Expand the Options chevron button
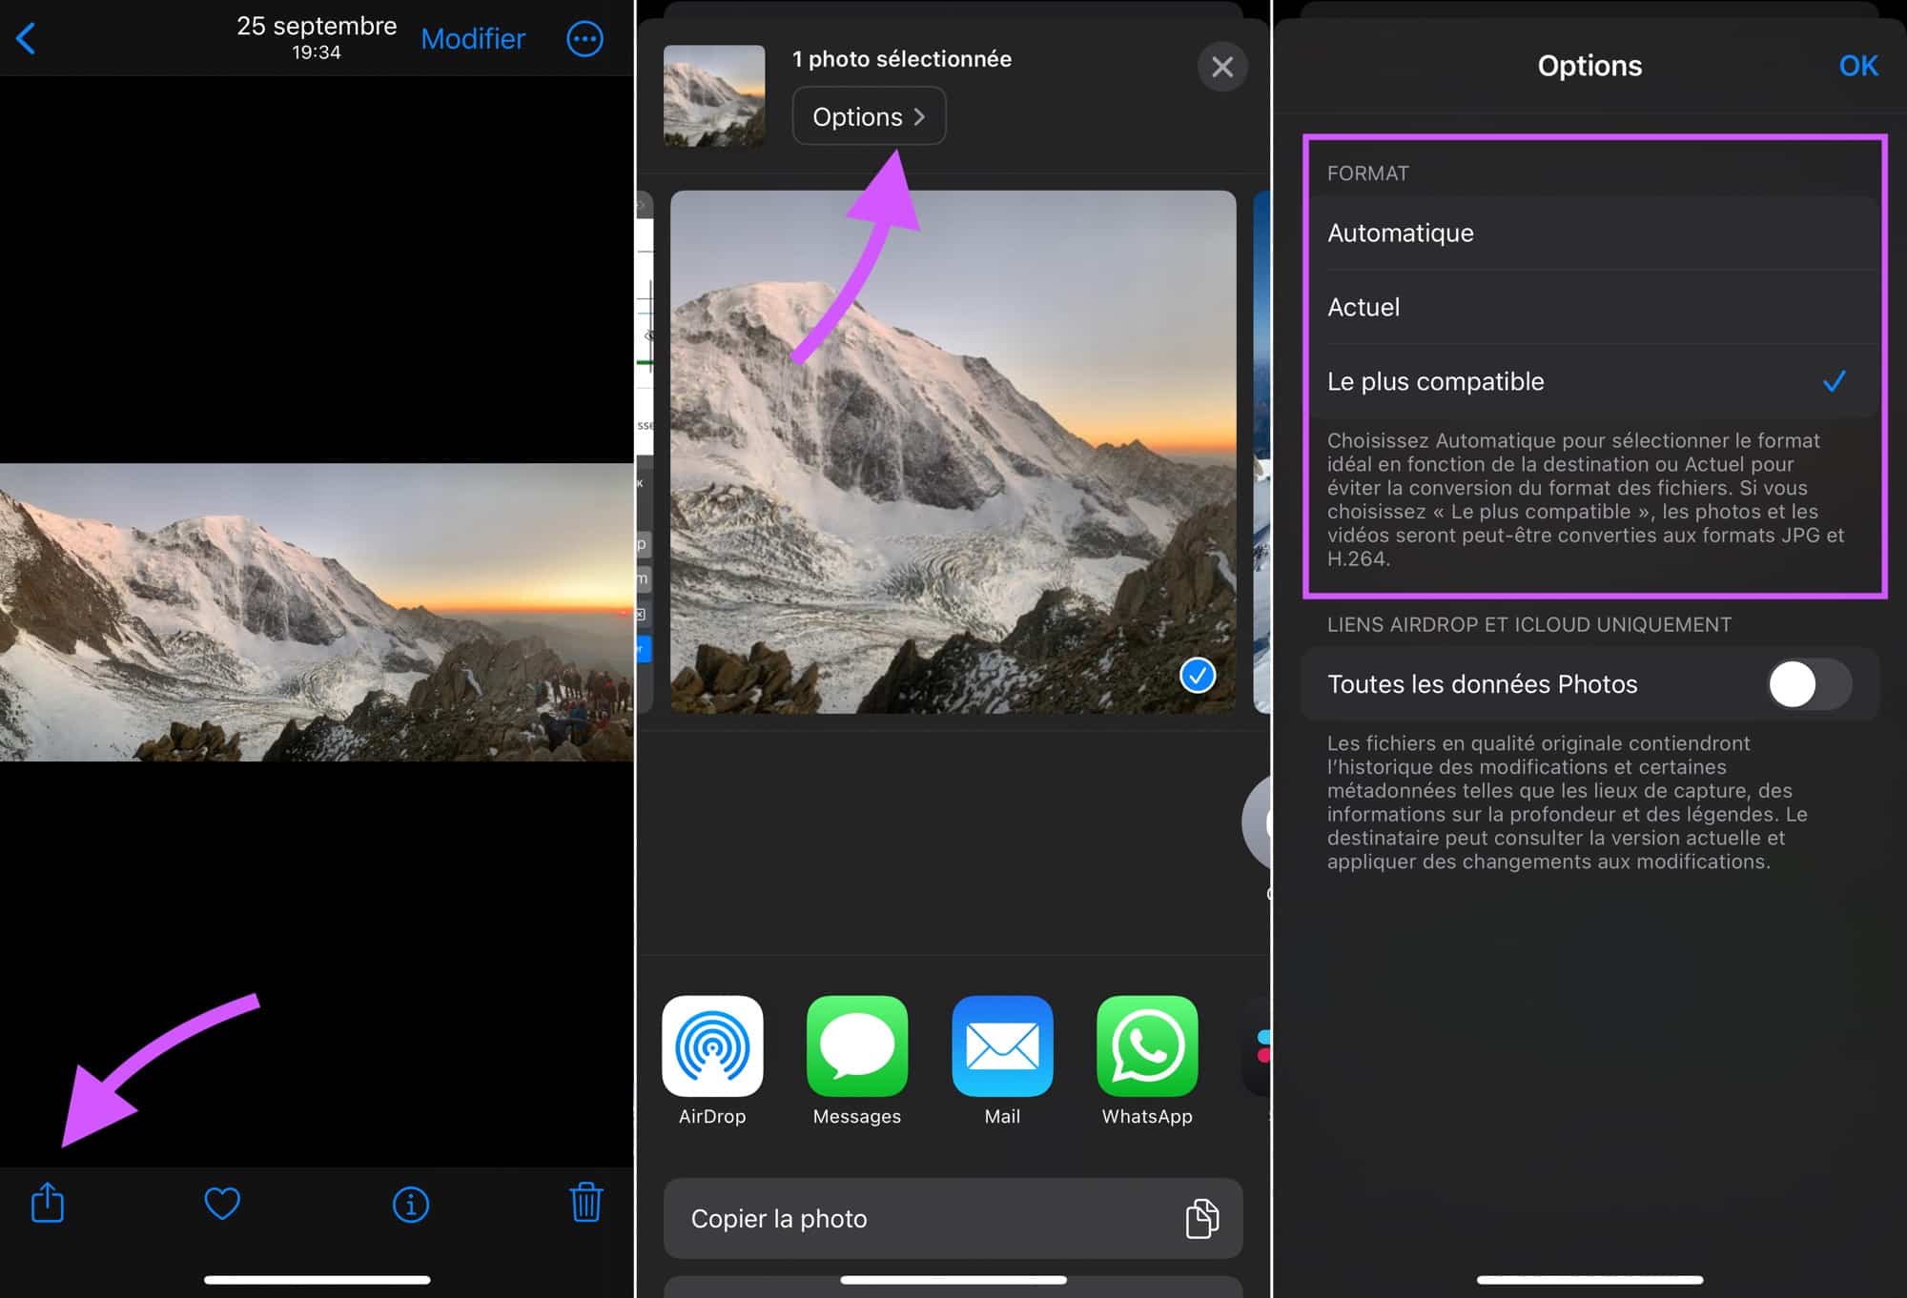The height and width of the screenshot is (1298, 1907). tap(869, 116)
